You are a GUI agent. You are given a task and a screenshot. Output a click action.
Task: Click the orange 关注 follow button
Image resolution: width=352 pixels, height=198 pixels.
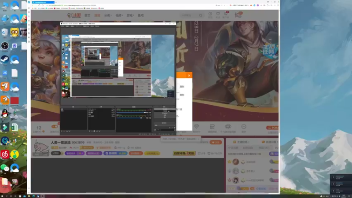coord(216,142)
